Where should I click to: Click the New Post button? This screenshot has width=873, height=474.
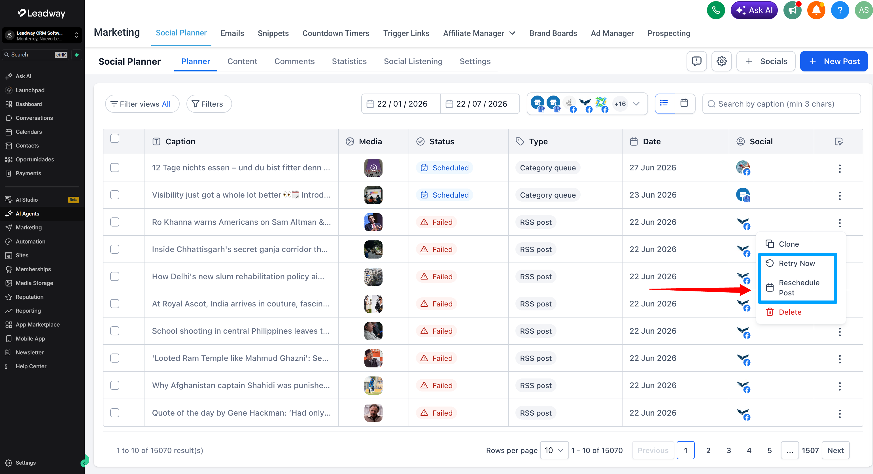point(834,61)
